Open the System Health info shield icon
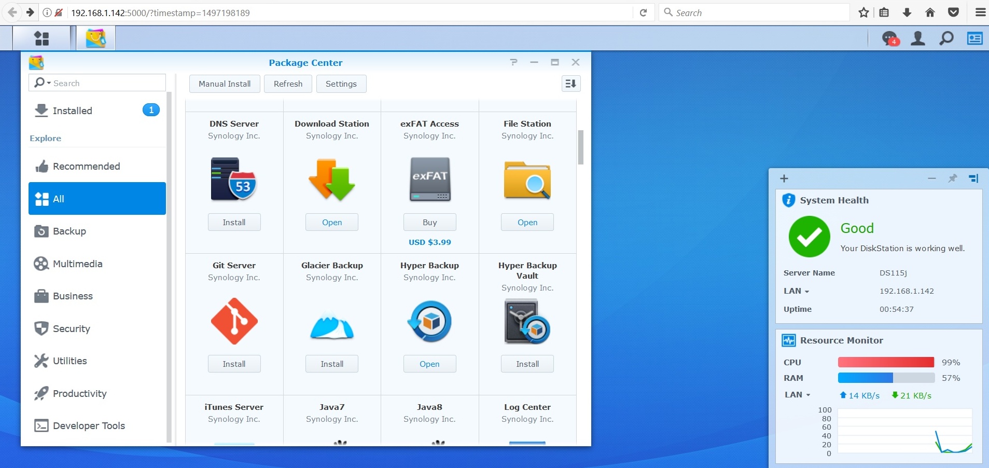This screenshot has width=989, height=468. pyautogui.click(x=788, y=200)
